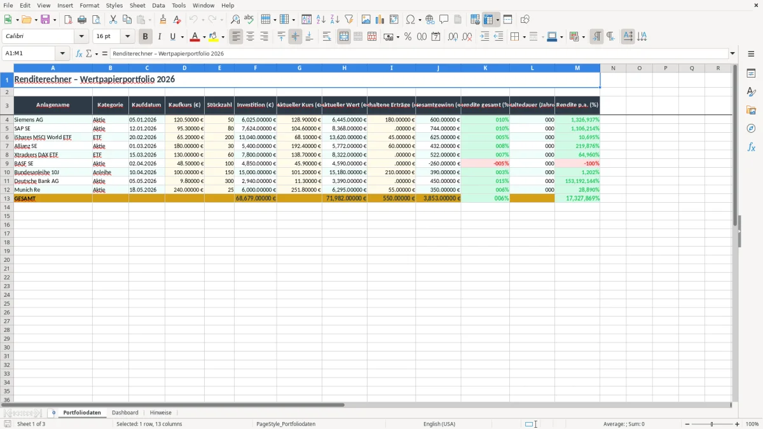
Task: Open the Sheet menu
Action: [137, 5]
